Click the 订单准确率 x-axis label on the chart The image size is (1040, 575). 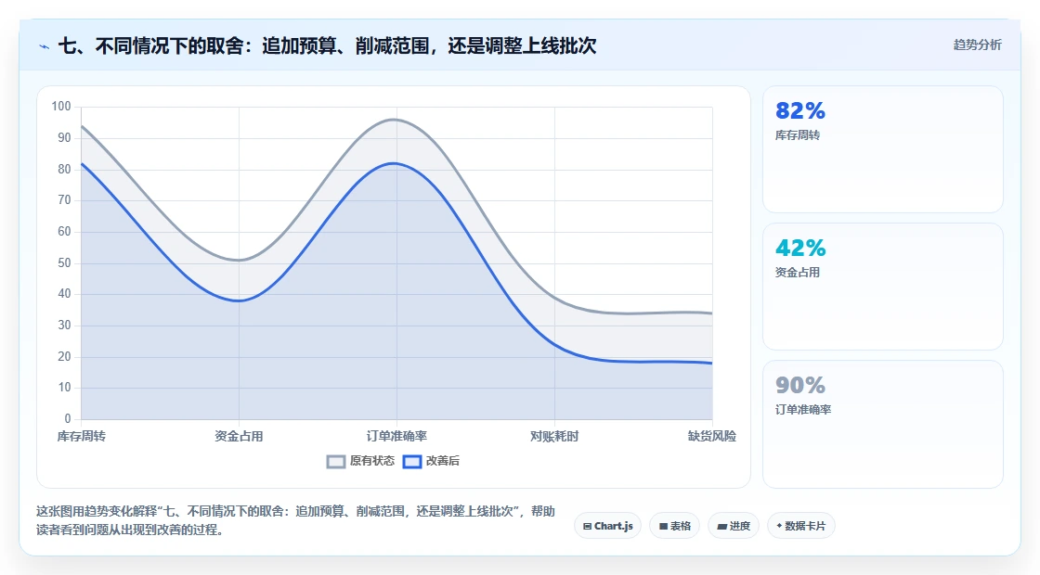point(396,436)
